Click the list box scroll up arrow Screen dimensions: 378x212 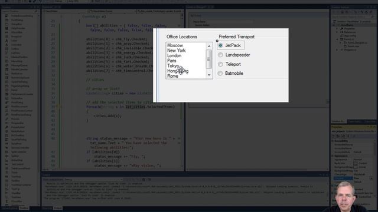(209, 46)
